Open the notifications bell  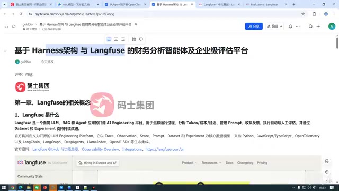pyautogui.click(x=290, y=27)
